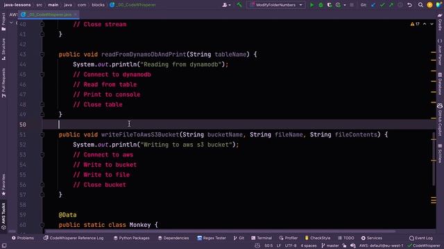This screenshot has width=444, height=249.
Task: Open the AWS Toolkit side panel
Action: click(3, 216)
